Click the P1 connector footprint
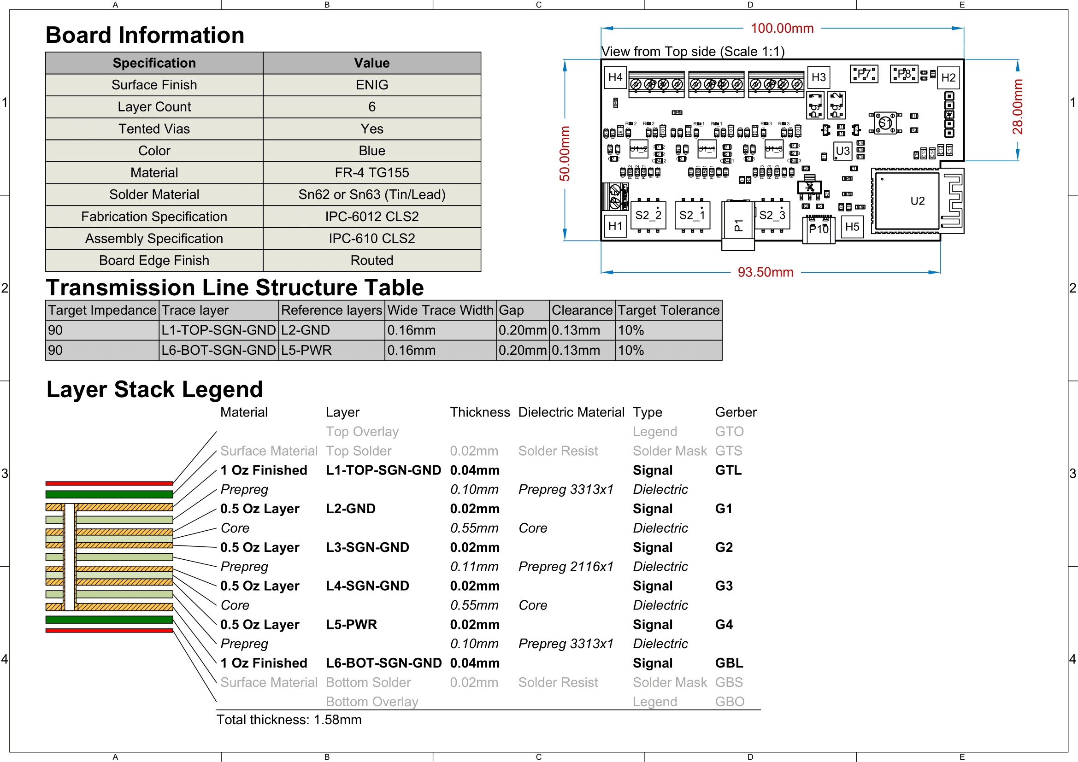Image resolution: width=1078 pixels, height=762 pixels. pyautogui.click(x=738, y=225)
